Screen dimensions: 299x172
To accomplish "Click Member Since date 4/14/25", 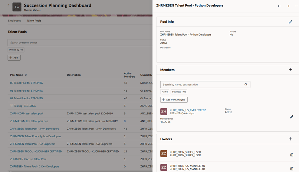I will (x=165, y=122).
